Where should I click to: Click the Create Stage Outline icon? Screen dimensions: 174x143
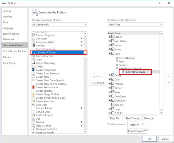point(33,94)
